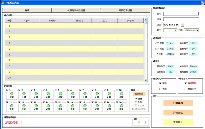The width and height of the screenshot is (205, 129).
Task: Toggle the 循环 test mode checkbox
Action: coord(161,83)
